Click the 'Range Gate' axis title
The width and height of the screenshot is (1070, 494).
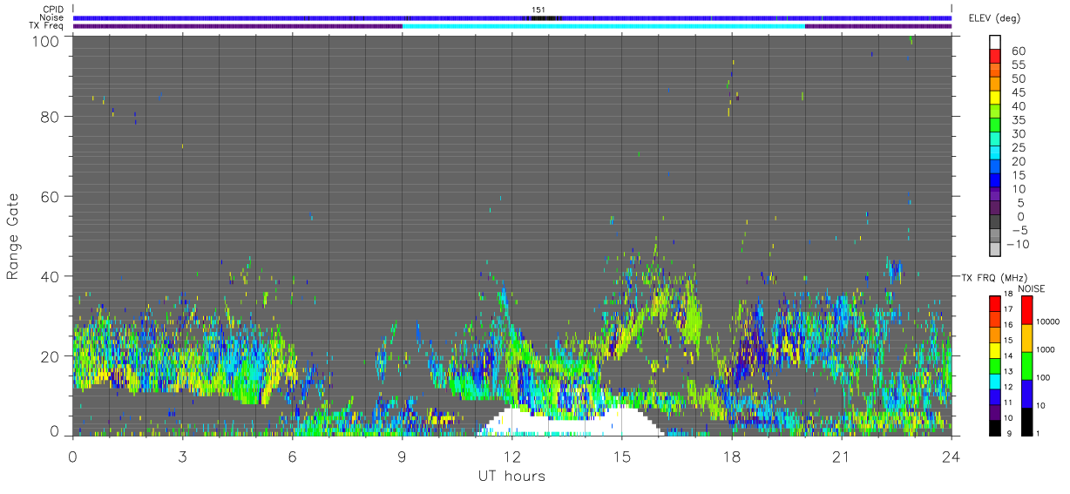(x=13, y=236)
